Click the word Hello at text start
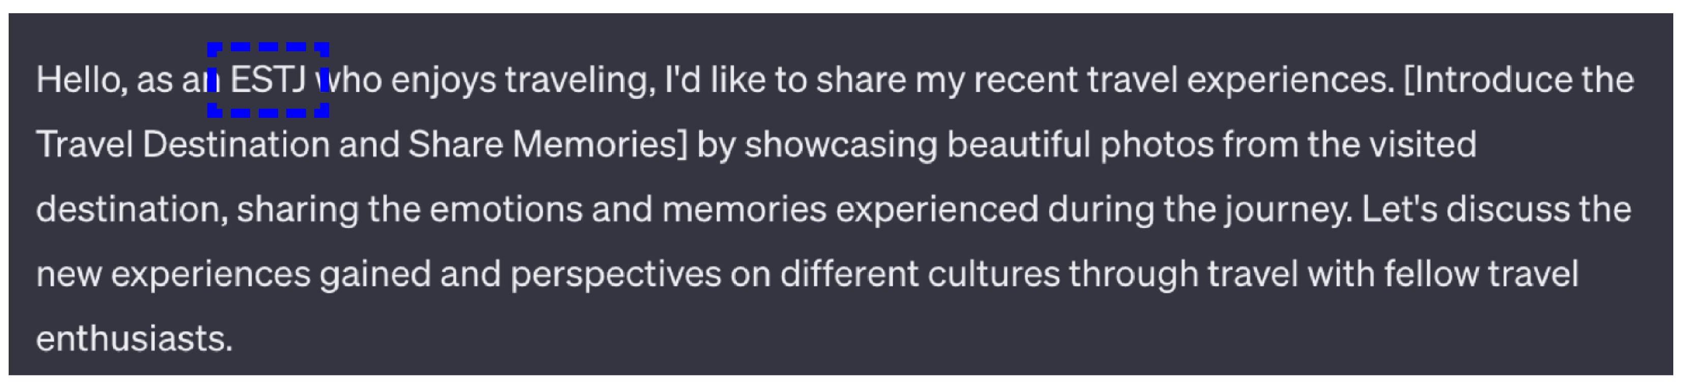1686x385 pixels. click(77, 80)
